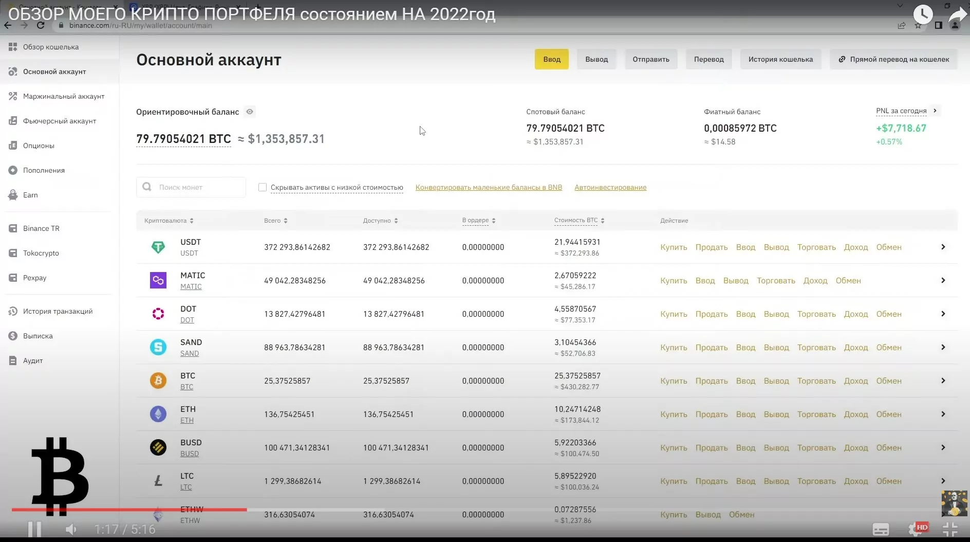Viewport: 970px width, 542px height.
Task: Click Прямой перевод на кошелек button
Action: [x=893, y=59]
